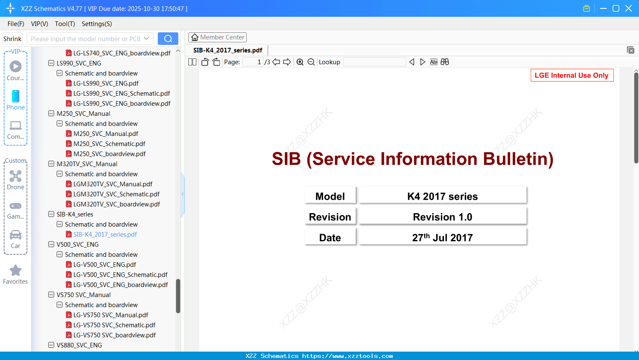Zoom in on the PDF
Image resolution: width=639 pixels, height=360 pixels.
300,62
